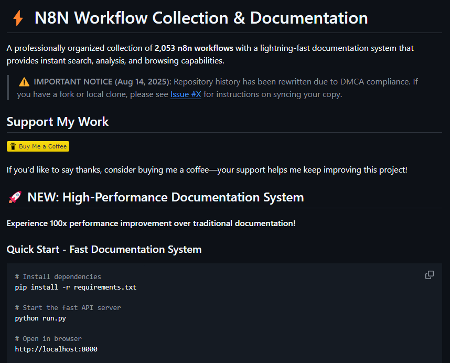Click the warning triangle notice icon
The image size is (450, 363).
pyautogui.click(x=24, y=82)
